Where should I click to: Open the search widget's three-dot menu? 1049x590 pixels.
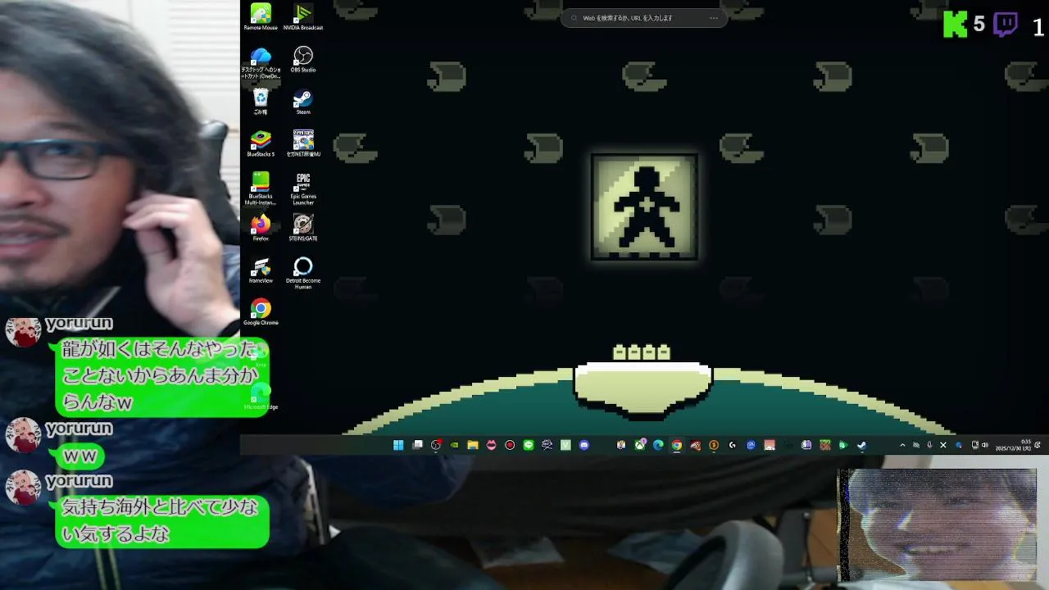click(714, 17)
